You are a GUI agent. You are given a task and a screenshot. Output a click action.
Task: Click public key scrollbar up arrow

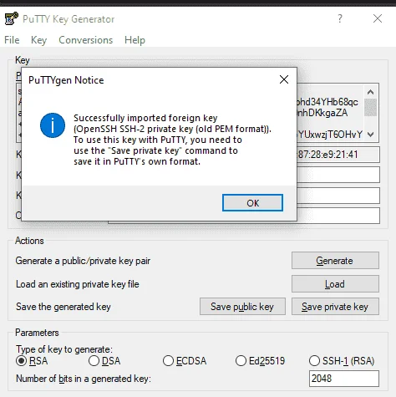(x=370, y=92)
